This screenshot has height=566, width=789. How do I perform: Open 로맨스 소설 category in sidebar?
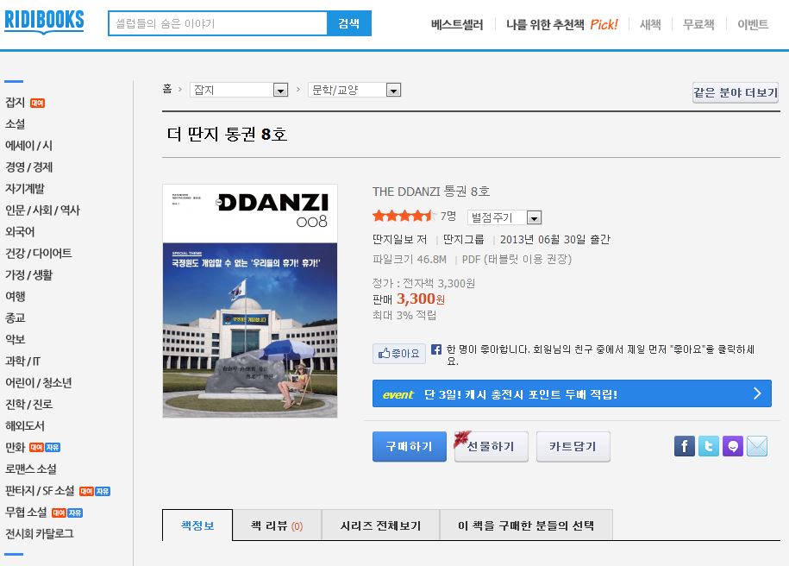click(31, 469)
